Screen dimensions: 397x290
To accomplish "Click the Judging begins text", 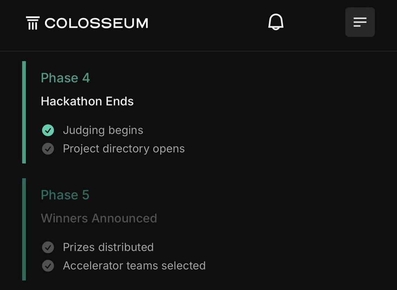I will pos(103,130).
